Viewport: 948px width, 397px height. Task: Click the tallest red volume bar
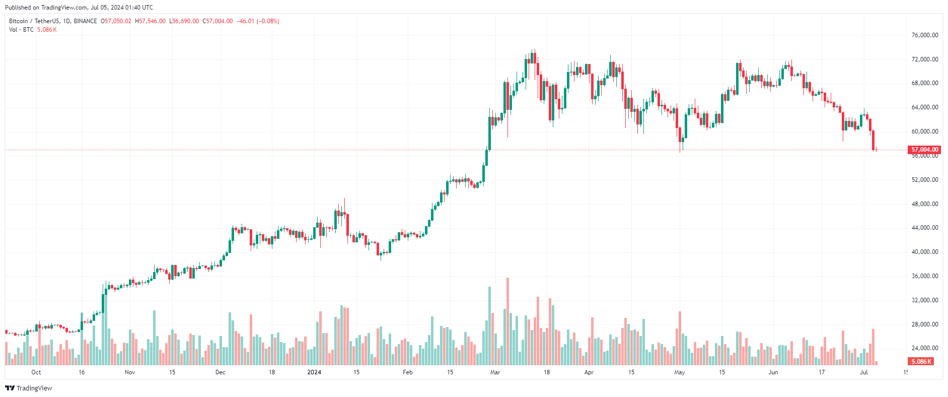point(507,322)
